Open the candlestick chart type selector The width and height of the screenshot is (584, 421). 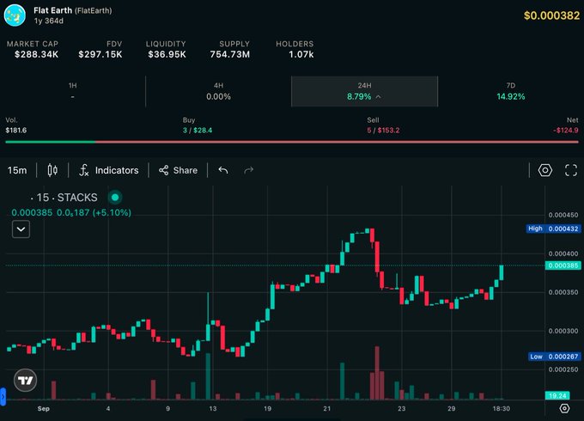click(x=52, y=170)
